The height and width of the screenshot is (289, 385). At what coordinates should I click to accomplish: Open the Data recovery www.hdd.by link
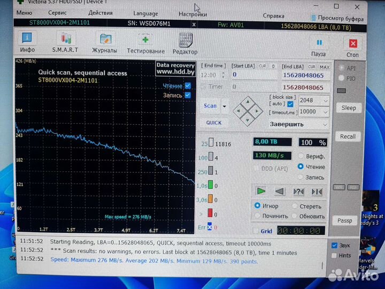point(175,69)
